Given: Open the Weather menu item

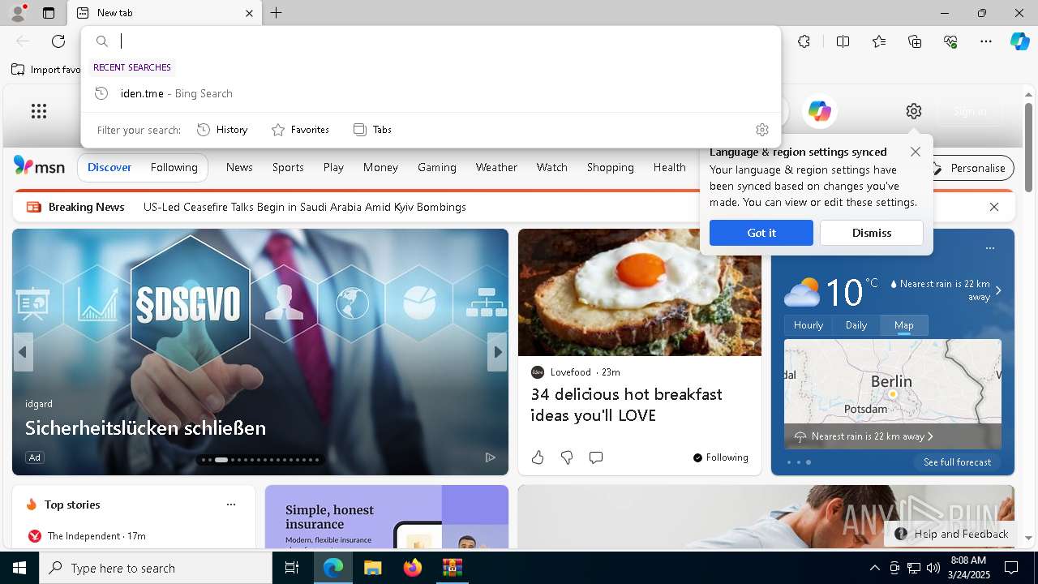Looking at the screenshot, I should (x=496, y=167).
